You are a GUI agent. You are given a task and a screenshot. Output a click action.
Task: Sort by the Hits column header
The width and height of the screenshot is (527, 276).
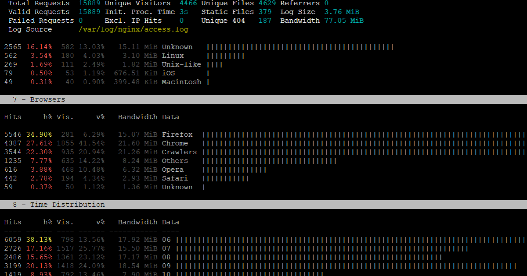point(12,117)
